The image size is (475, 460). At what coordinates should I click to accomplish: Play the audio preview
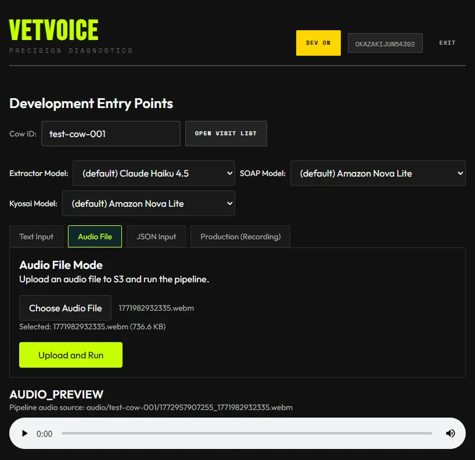point(25,433)
